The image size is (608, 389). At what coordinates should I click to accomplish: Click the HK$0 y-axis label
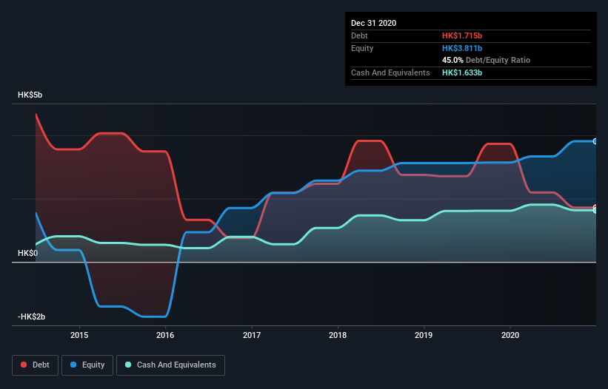[27, 253]
